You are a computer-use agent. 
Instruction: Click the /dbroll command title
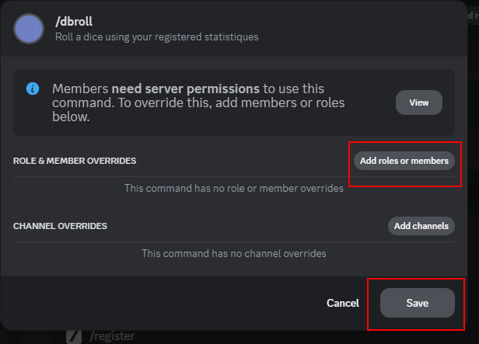coord(75,22)
